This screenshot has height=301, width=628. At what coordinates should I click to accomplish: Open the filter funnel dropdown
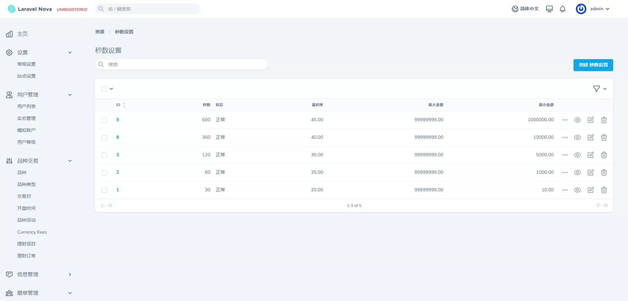[x=600, y=89]
